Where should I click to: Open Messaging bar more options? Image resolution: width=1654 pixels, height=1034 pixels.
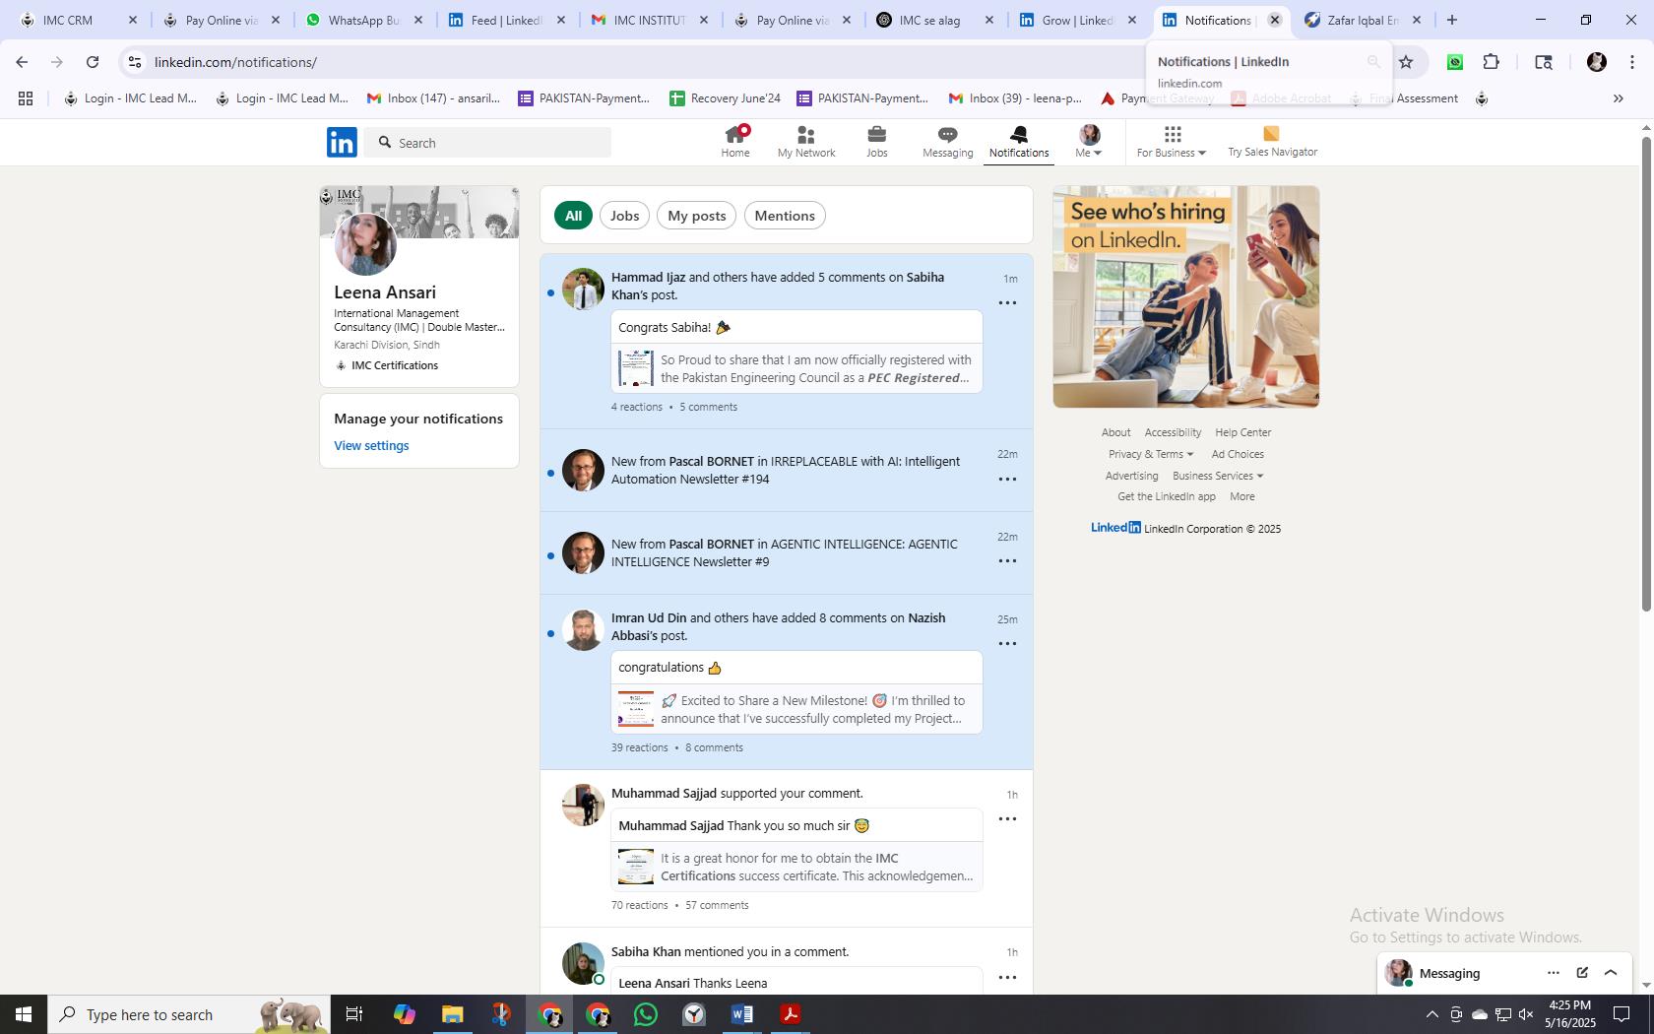pyautogui.click(x=1553, y=973)
